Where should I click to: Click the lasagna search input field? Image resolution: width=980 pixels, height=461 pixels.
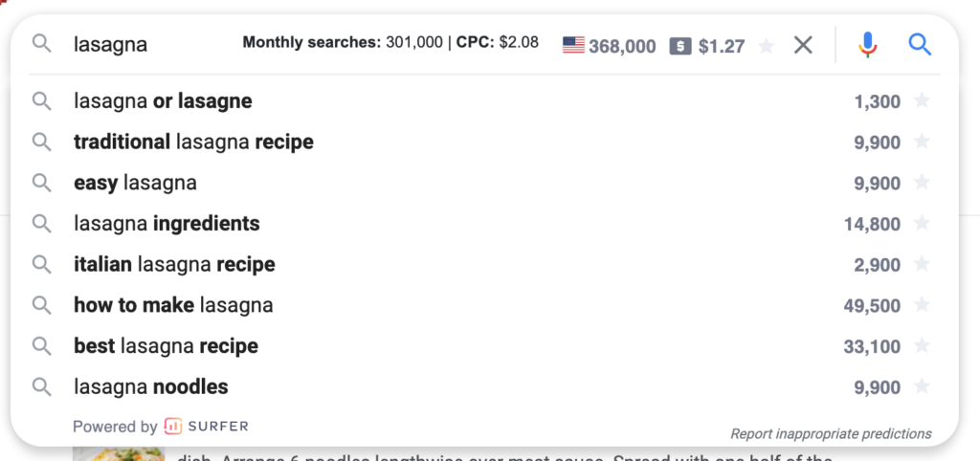pyautogui.click(x=153, y=45)
